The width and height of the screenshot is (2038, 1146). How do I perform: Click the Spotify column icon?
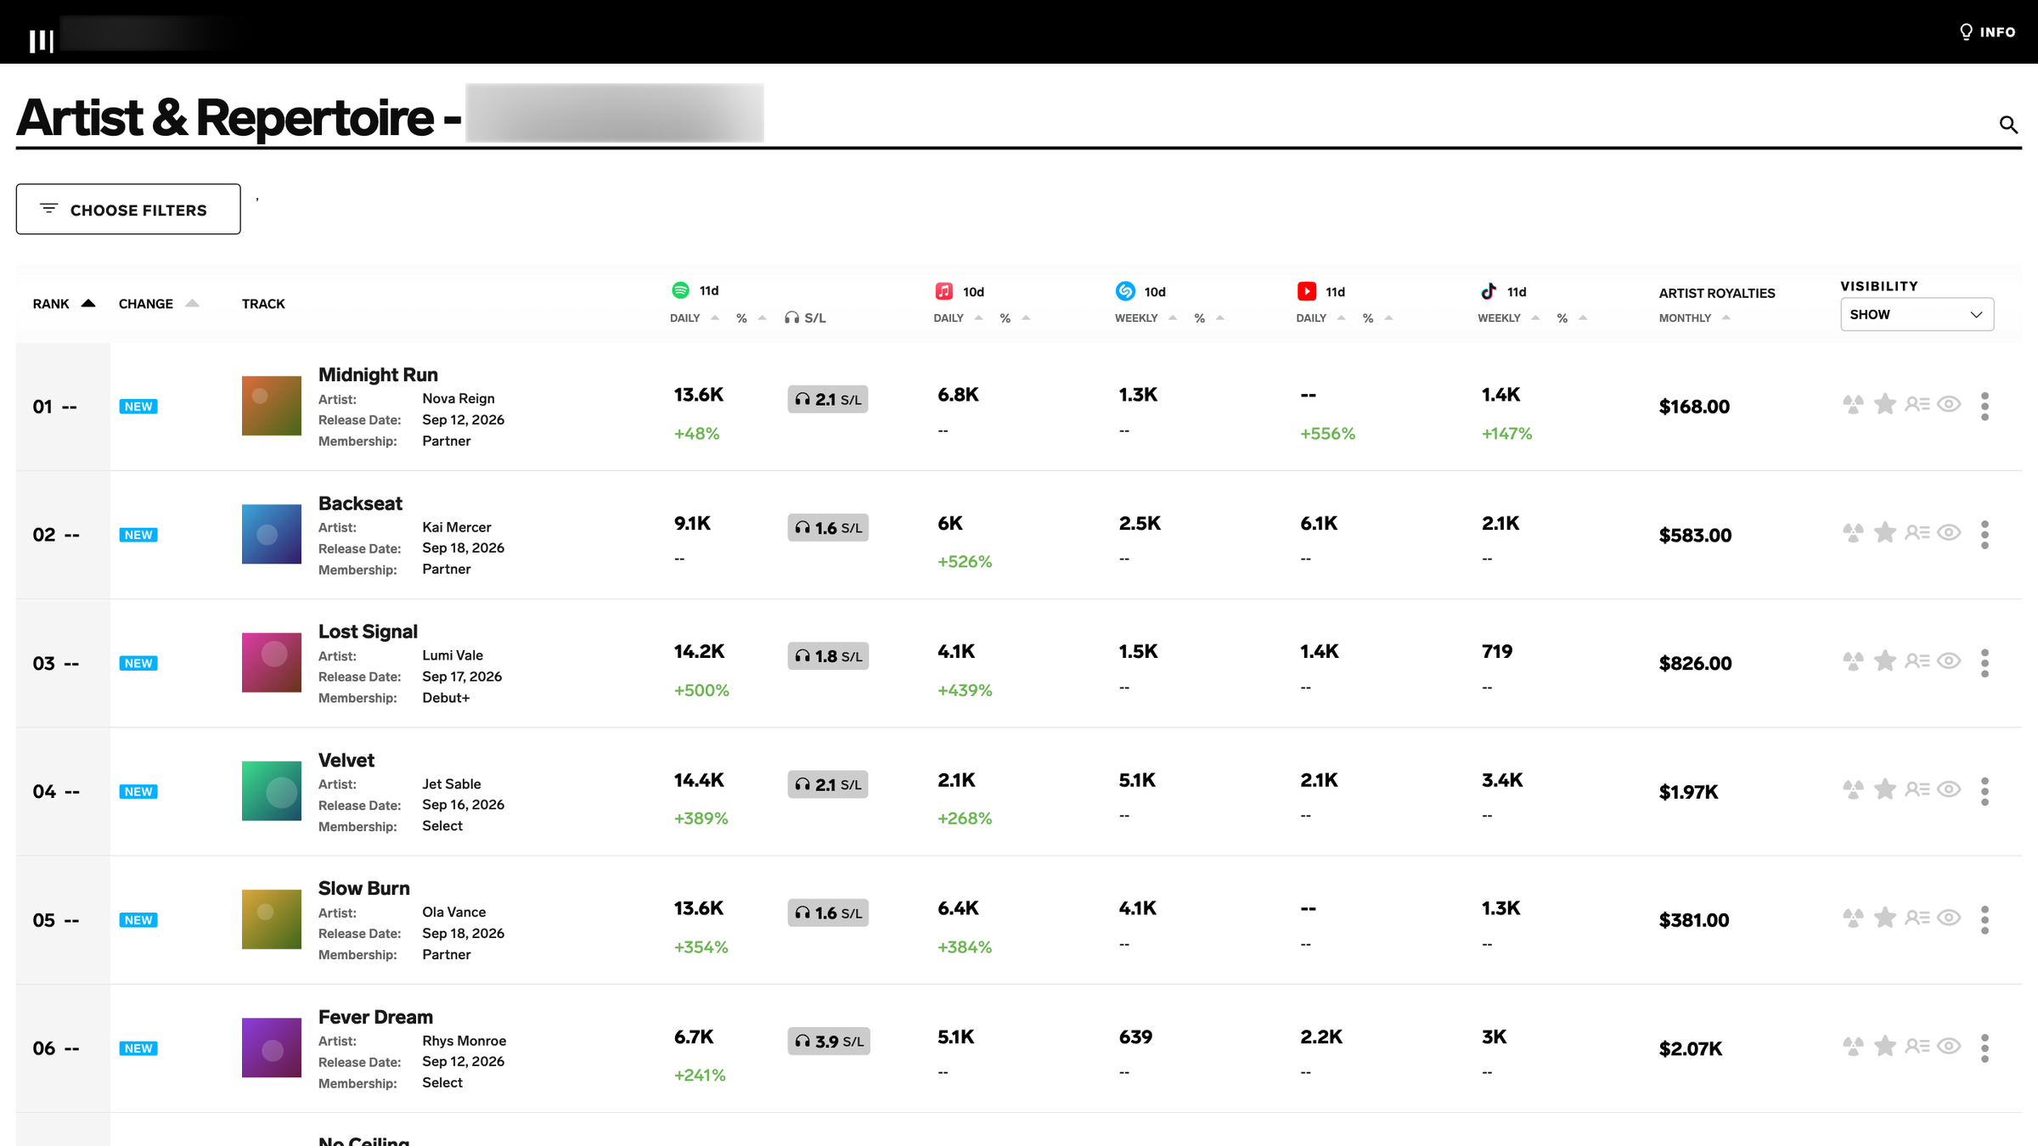680,290
